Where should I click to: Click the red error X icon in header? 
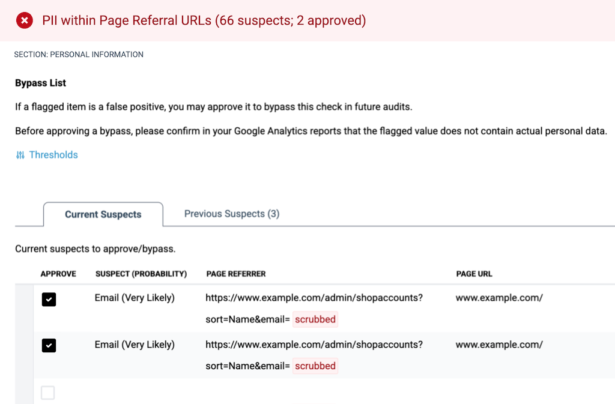(24, 21)
